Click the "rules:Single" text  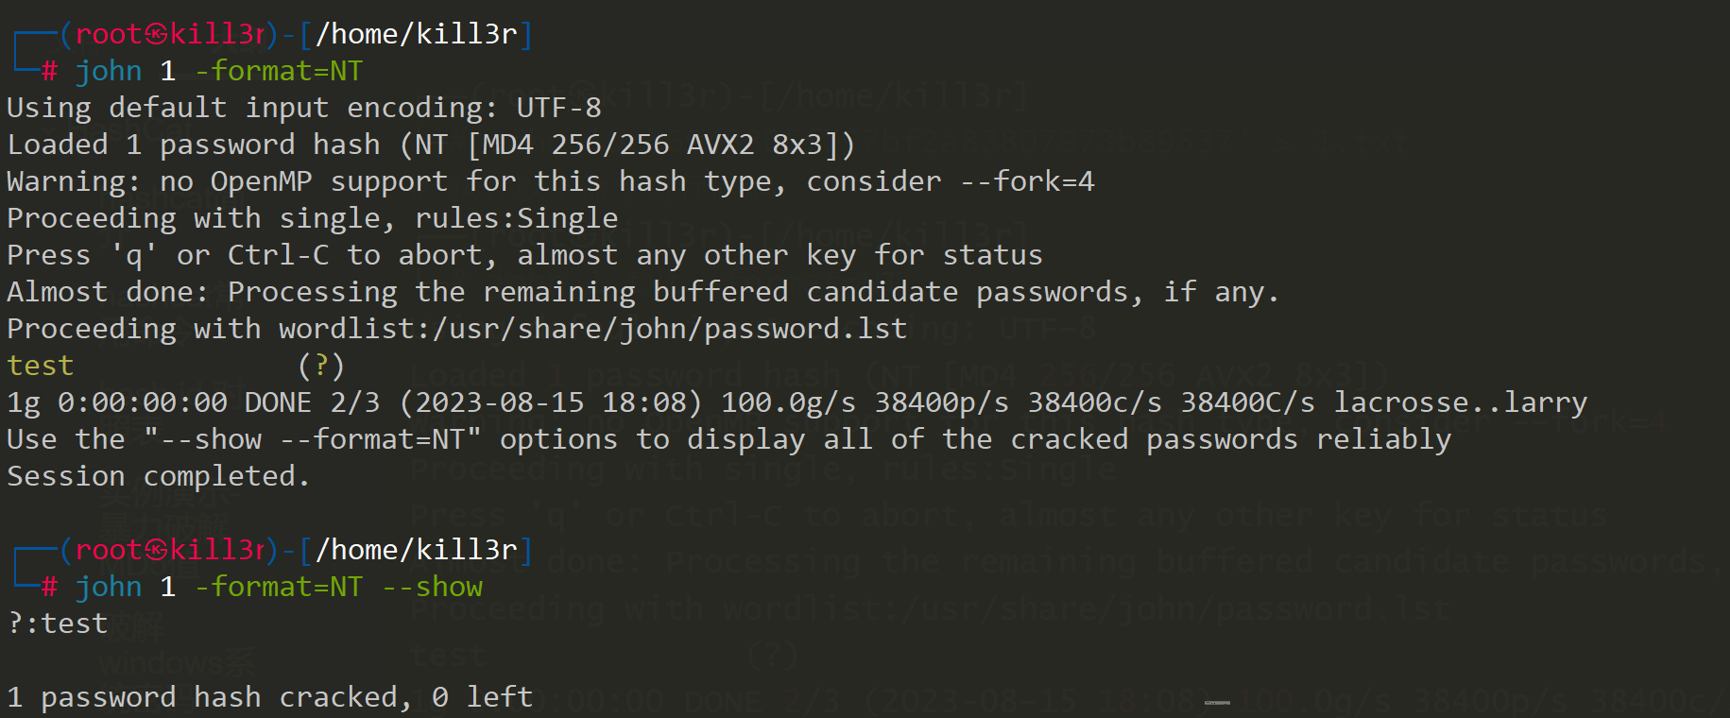516,218
